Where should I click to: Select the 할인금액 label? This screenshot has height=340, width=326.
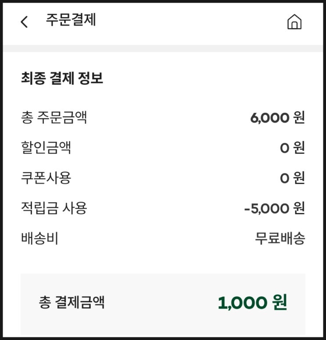point(46,148)
